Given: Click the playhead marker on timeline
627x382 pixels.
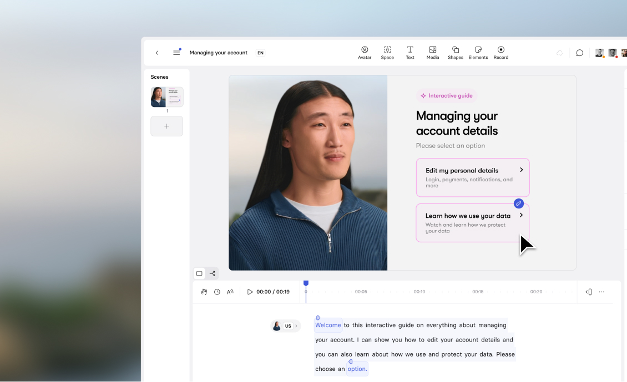Looking at the screenshot, I should pyautogui.click(x=306, y=283).
